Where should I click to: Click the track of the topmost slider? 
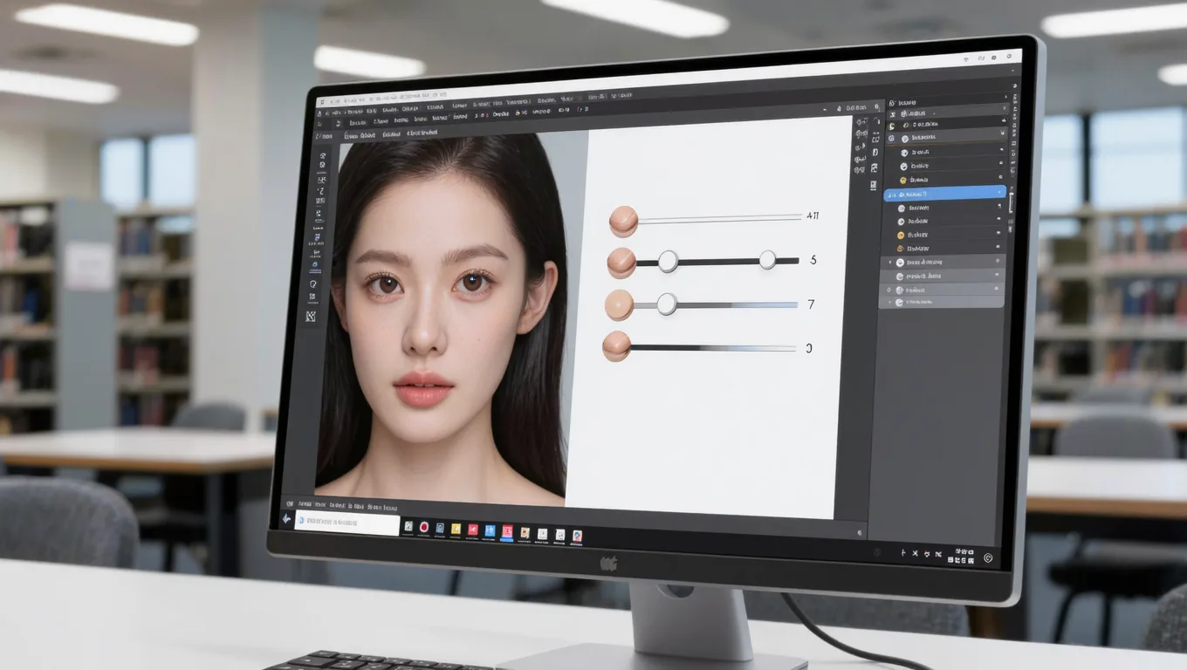click(719, 218)
